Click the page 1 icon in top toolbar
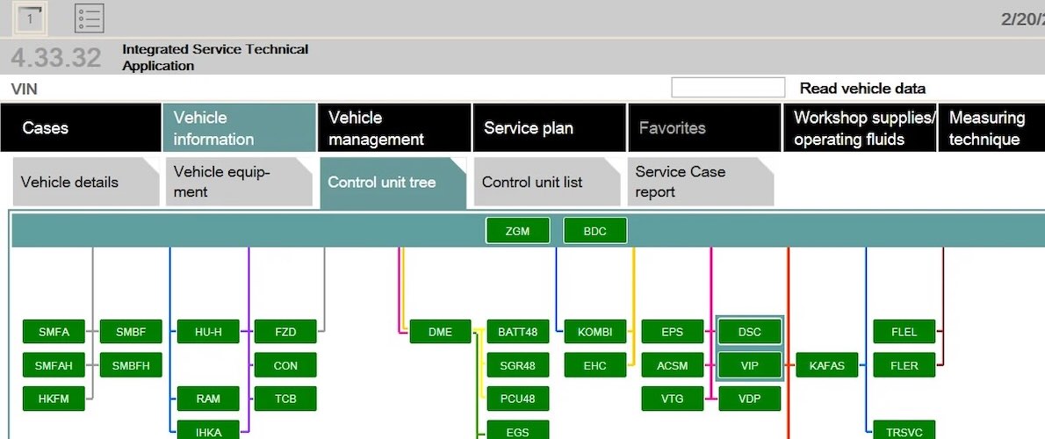 point(31,18)
